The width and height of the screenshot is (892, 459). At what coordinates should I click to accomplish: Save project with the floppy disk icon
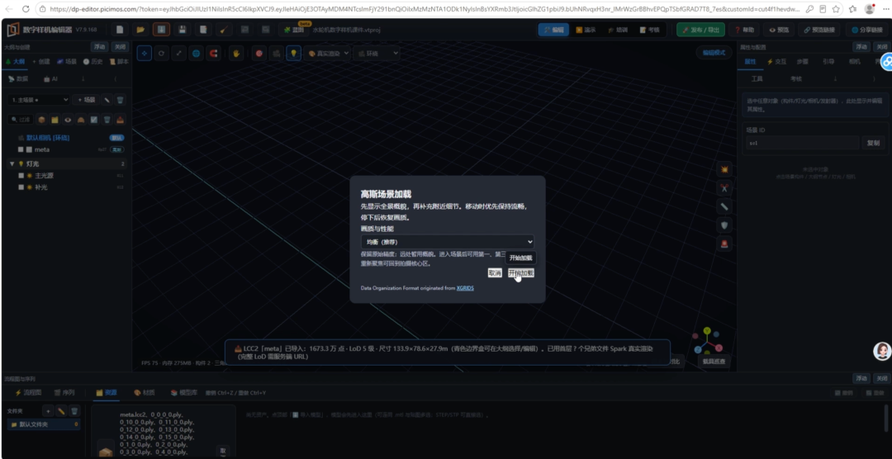click(x=182, y=30)
